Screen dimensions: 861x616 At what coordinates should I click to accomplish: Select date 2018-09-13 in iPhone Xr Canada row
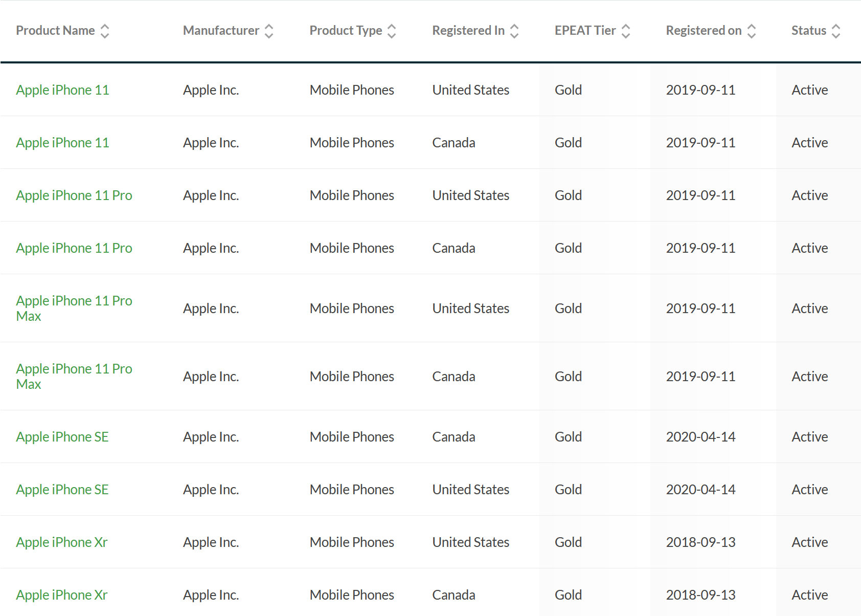(x=700, y=595)
